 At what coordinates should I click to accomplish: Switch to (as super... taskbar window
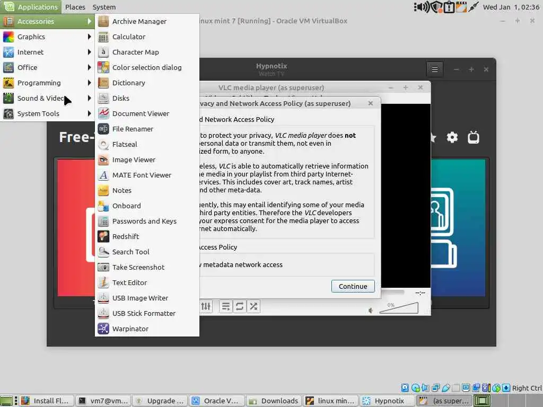pos(444,401)
